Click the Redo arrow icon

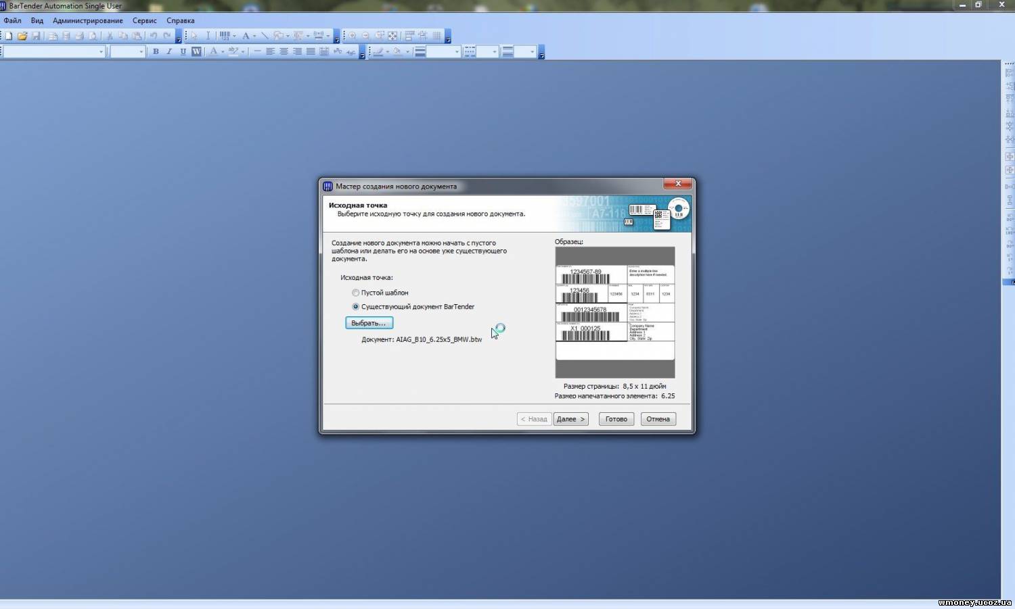pyautogui.click(x=167, y=35)
